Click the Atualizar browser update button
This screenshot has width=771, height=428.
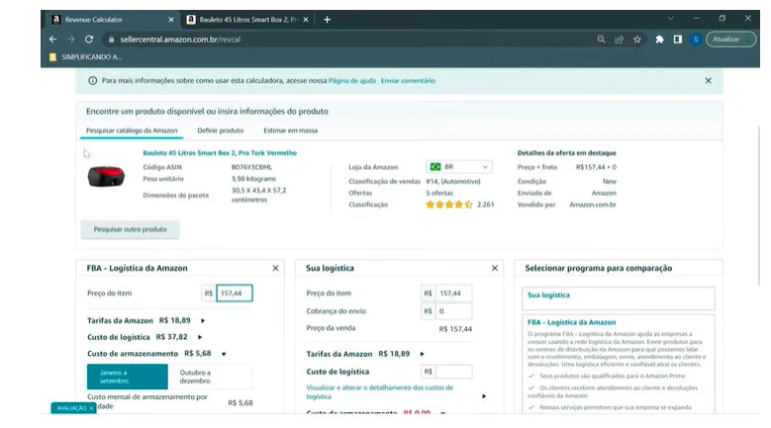(730, 40)
